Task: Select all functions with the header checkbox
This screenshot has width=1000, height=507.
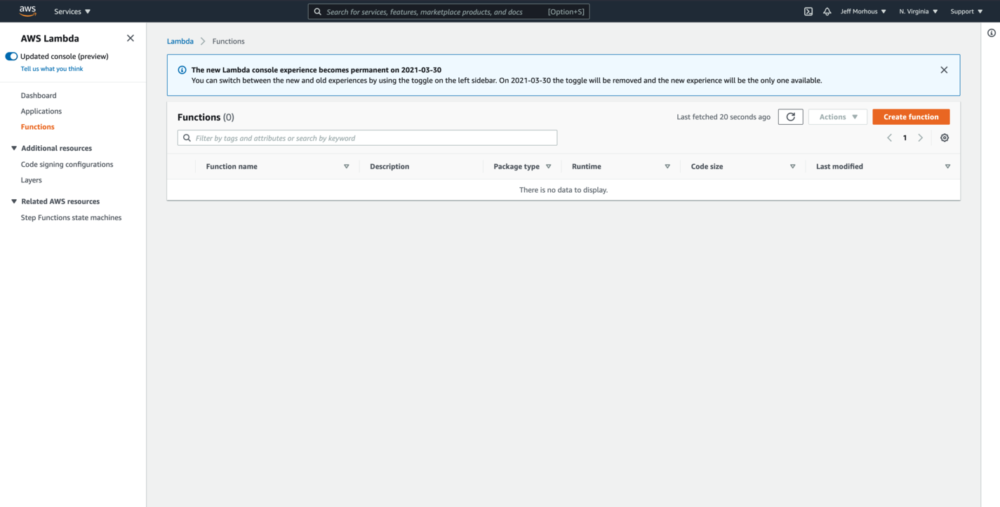Action: coord(184,166)
